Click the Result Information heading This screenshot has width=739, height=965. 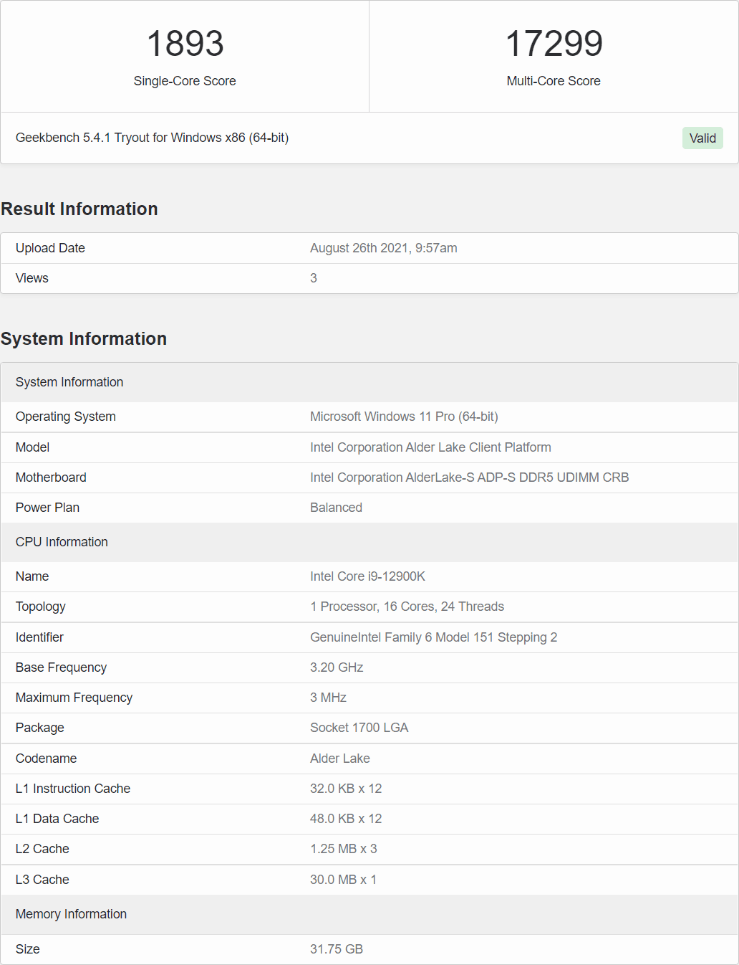click(x=79, y=209)
